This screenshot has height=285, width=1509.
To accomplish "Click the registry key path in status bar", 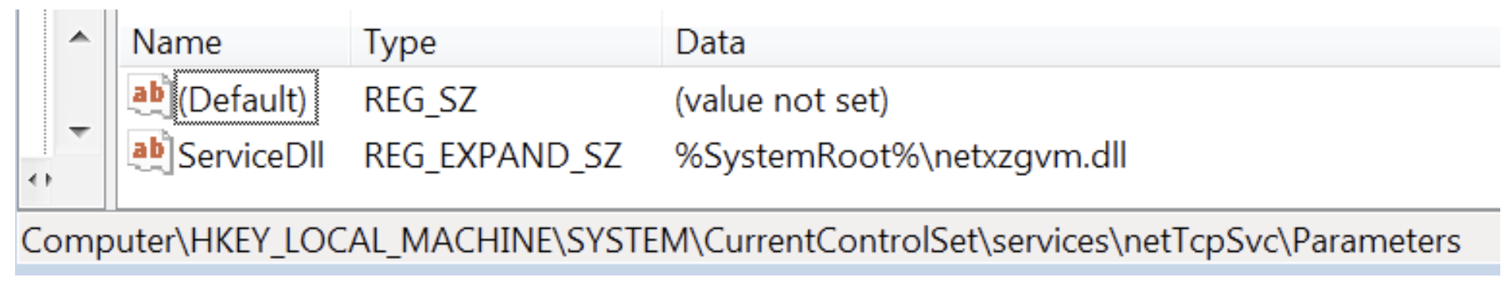I will coord(741,241).
